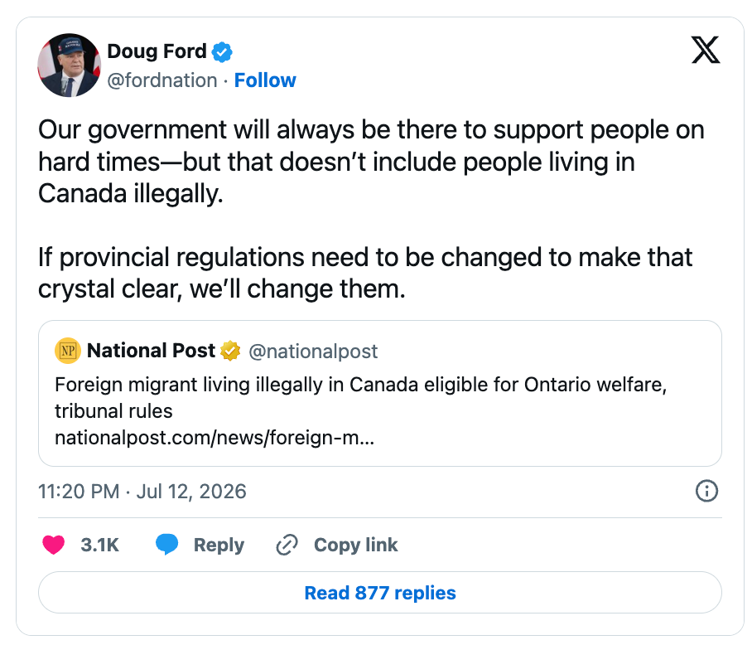Click the 11:20 PM Jul 12 timestamp

coord(142,491)
